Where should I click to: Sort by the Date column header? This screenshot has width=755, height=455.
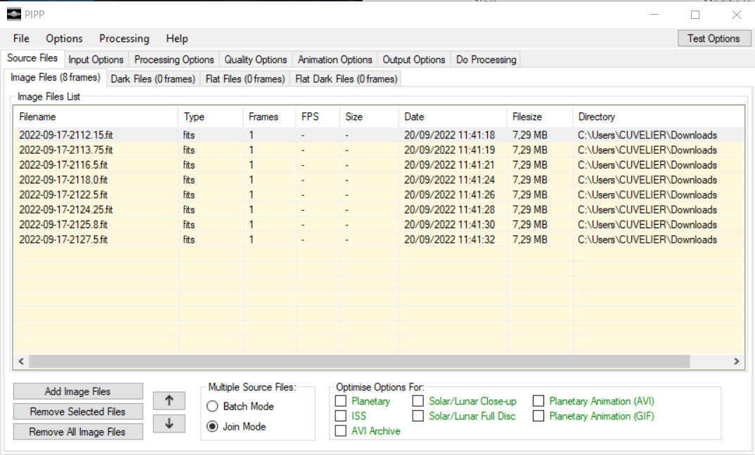[x=453, y=117]
